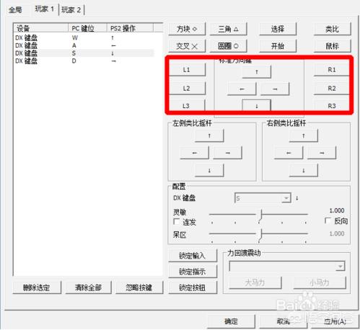Screen dimensions: 360x330
Task: Enable the 连发 turbo checkbox
Action: coord(177,221)
